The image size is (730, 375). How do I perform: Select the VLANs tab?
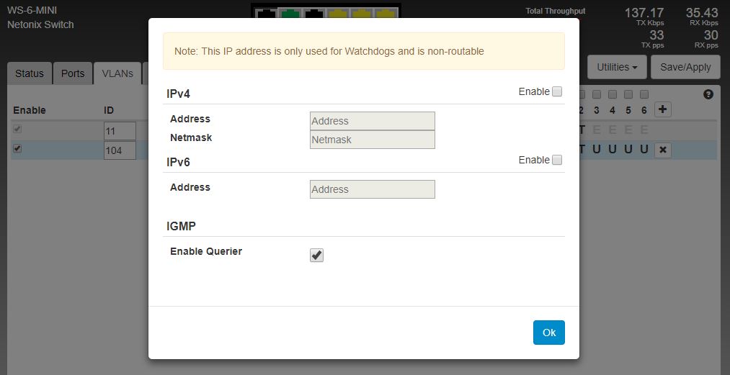tap(117, 73)
